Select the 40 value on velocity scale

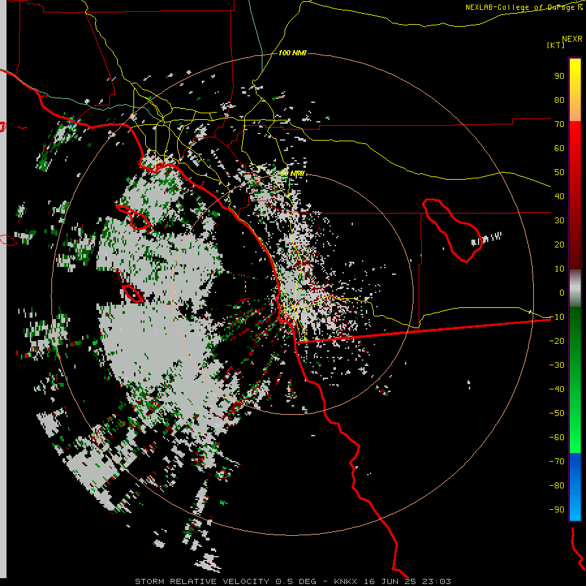pos(559,197)
